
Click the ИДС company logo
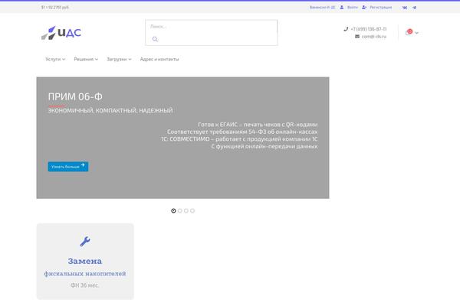(61, 32)
